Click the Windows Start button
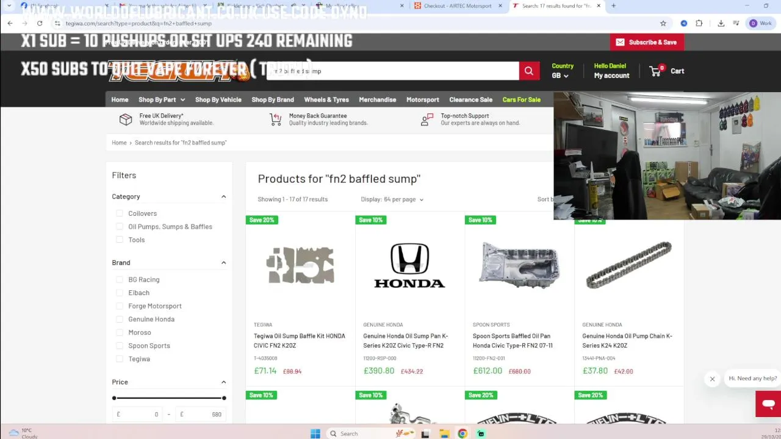 click(x=315, y=434)
